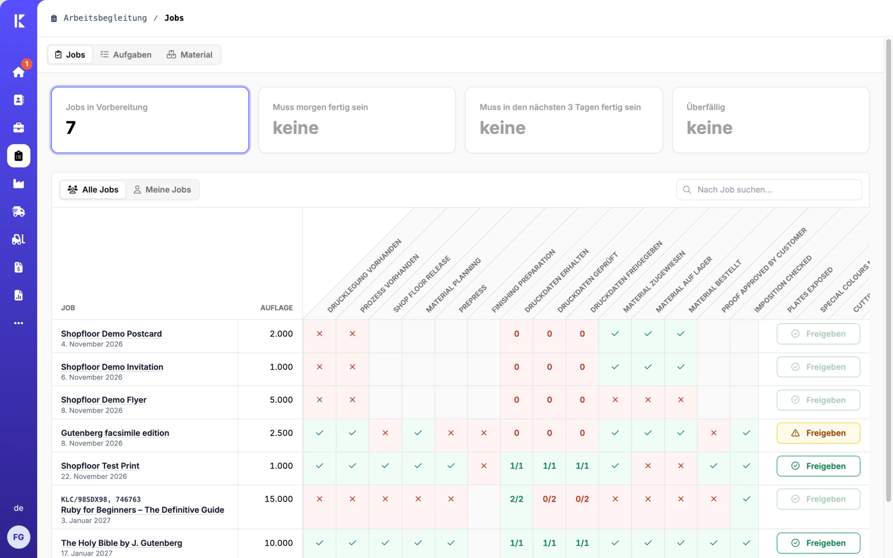
Task: Select the factory production icon in sidebar
Action: point(19,184)
